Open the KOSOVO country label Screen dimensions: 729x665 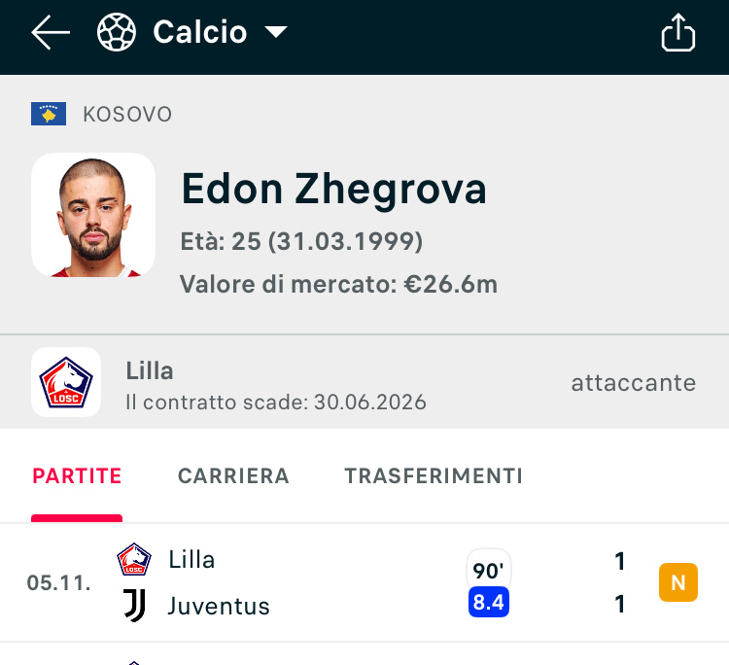coord(127,115)
